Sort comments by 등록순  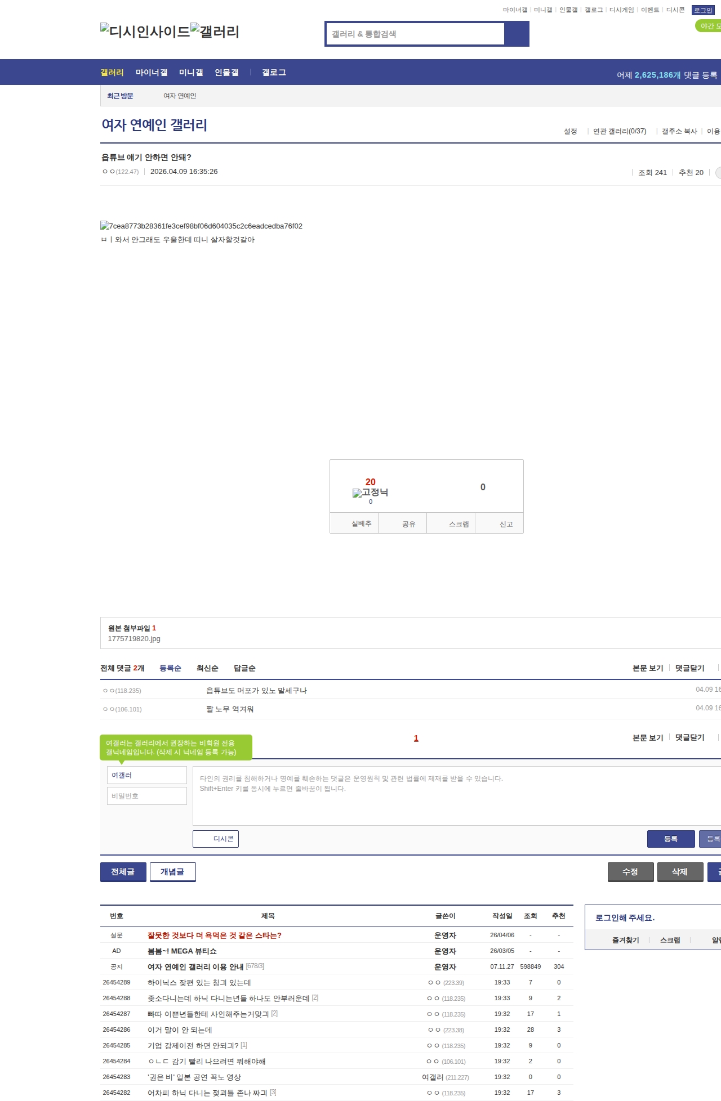coord(170,668)
